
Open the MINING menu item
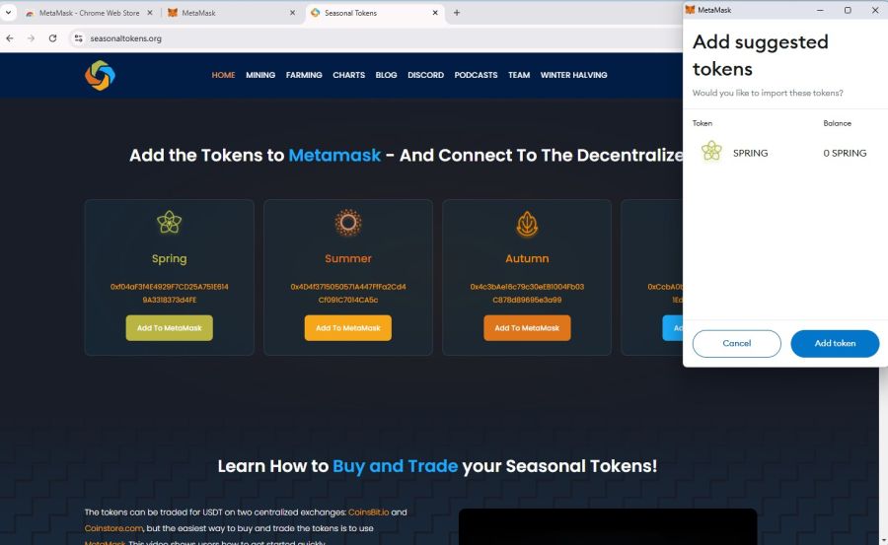tap(260, 75)
